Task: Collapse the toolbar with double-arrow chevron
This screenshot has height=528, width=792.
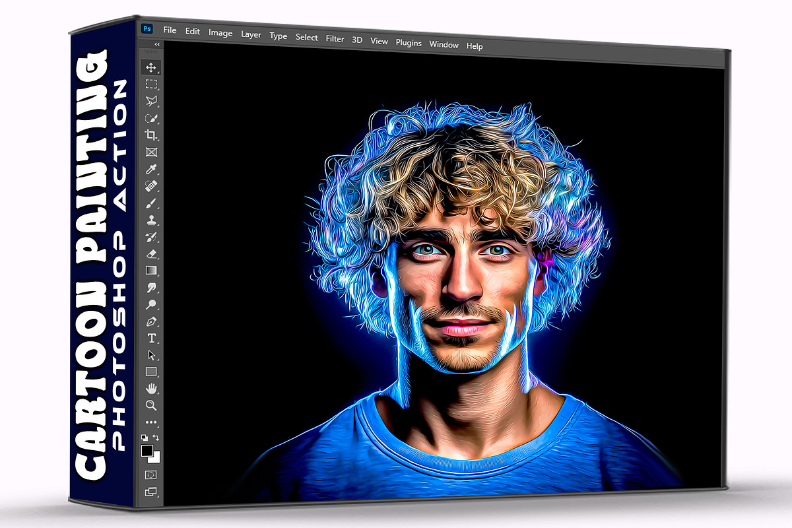Action: pos(157,44)
